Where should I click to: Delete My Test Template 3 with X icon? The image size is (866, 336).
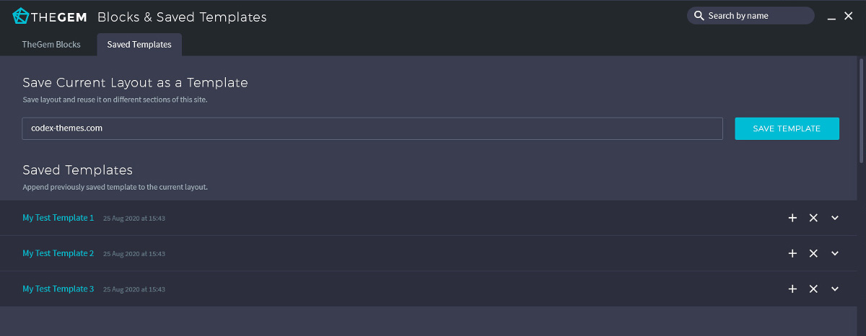point(813,288)
